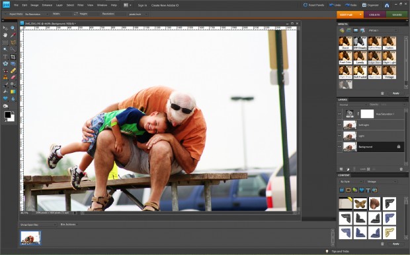The height and width of the screenshot is (255, 410).
Task: Toggle visibility of Soft Light layer
Action: point(339,125)
